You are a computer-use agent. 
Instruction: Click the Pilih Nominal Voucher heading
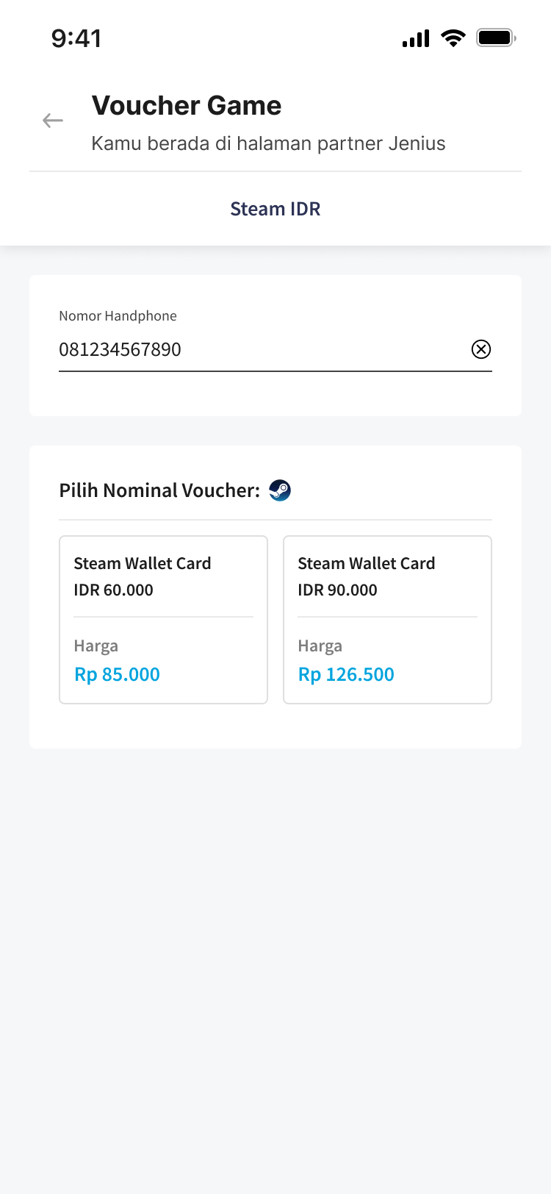[159, 490]
